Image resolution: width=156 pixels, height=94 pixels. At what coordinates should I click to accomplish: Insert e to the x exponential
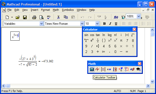pyautogui.click(x=92, y=41)
